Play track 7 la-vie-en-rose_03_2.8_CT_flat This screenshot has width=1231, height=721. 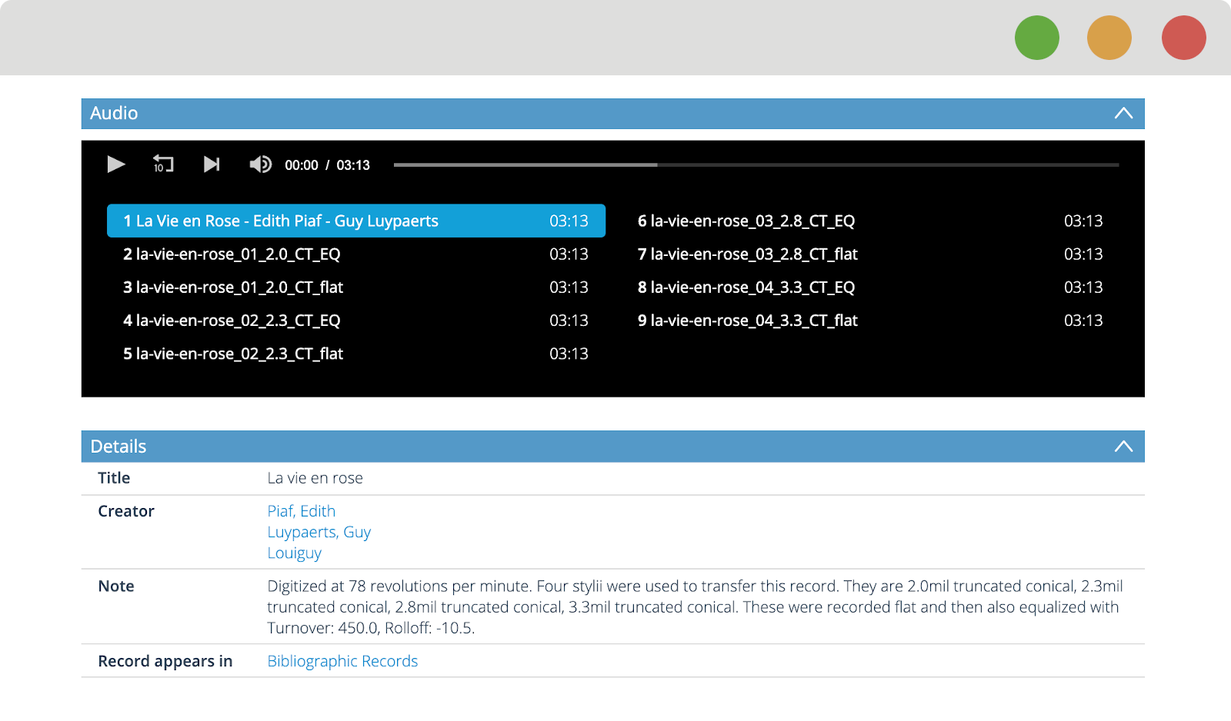point(870,254)
